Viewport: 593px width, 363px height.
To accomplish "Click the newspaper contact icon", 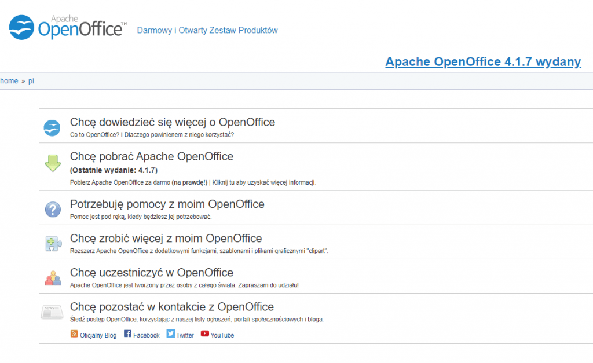I will 52,311.
